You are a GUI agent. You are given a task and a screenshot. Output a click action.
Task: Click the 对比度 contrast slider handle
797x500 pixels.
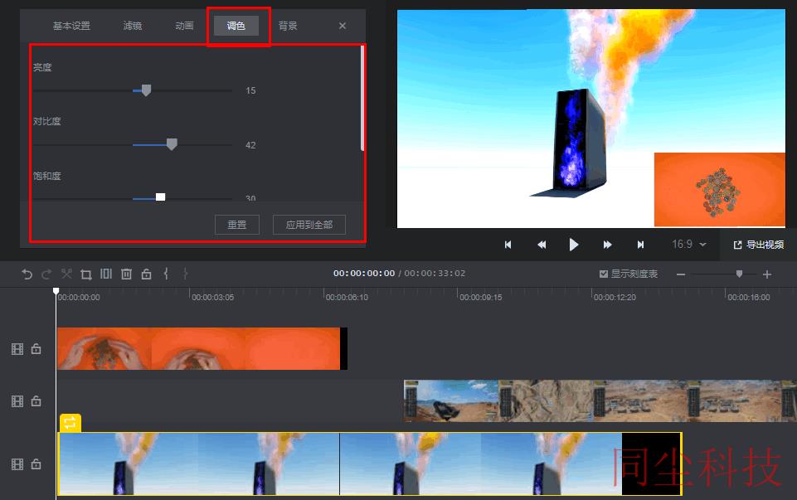pos(172,144)
